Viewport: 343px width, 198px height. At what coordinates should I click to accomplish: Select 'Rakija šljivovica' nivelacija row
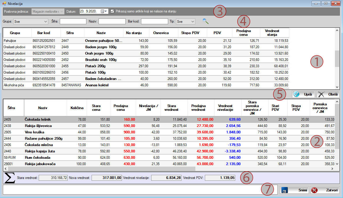[169, 126]
